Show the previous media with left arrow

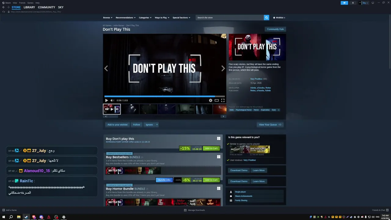(106, 68)
